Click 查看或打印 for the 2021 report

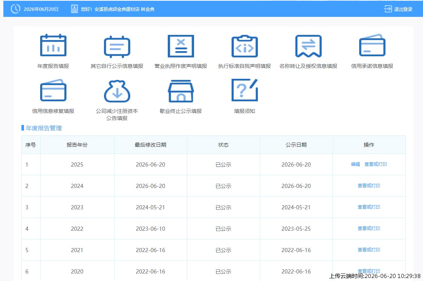pyautogui.click(x=369, y=250)
